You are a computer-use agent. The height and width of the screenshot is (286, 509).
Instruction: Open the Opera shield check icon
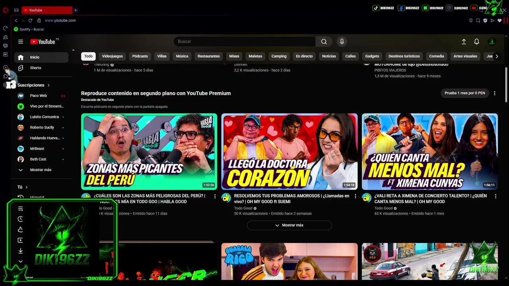point(485,20)
